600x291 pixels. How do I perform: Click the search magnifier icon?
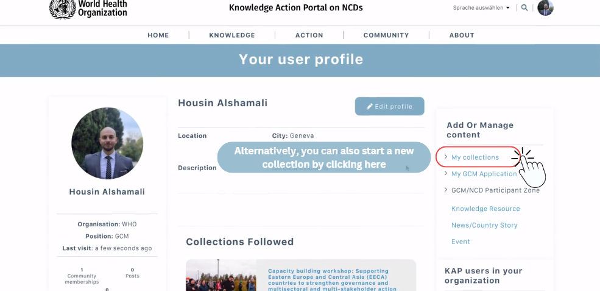(x=524, y=8)
